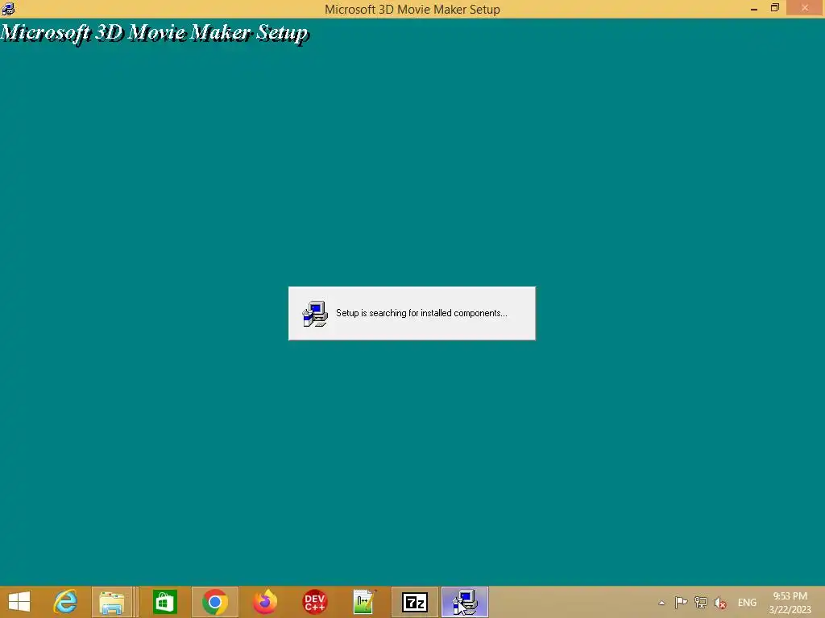825x618 pixels.
Task: Click the muted volume tray icon
Action: 719,603
